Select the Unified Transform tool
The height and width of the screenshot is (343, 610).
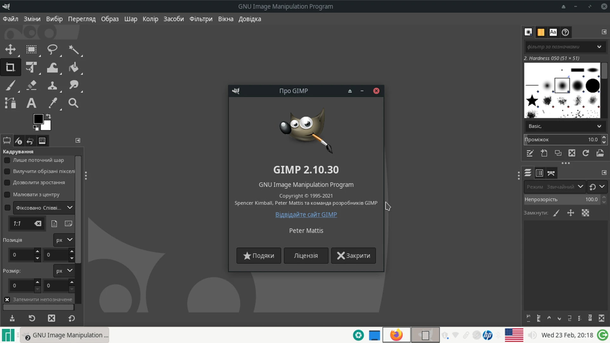[31, 67]
